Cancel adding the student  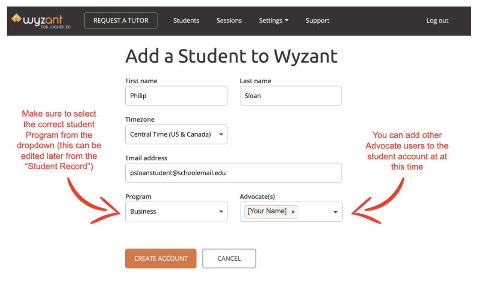click(229, 259)
